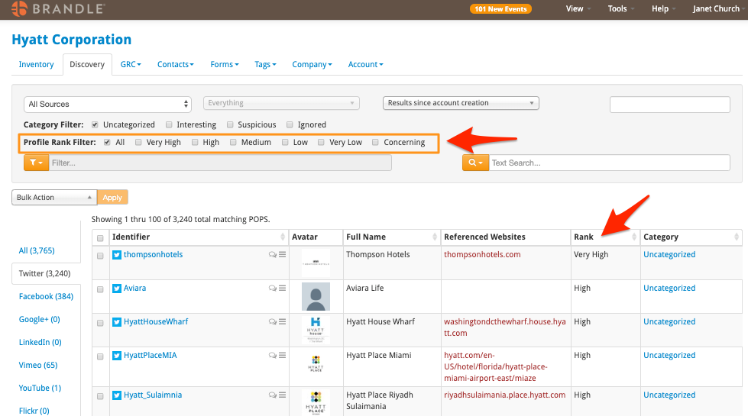Open the All Sources dropdown
748x416 pixels.
107,105
